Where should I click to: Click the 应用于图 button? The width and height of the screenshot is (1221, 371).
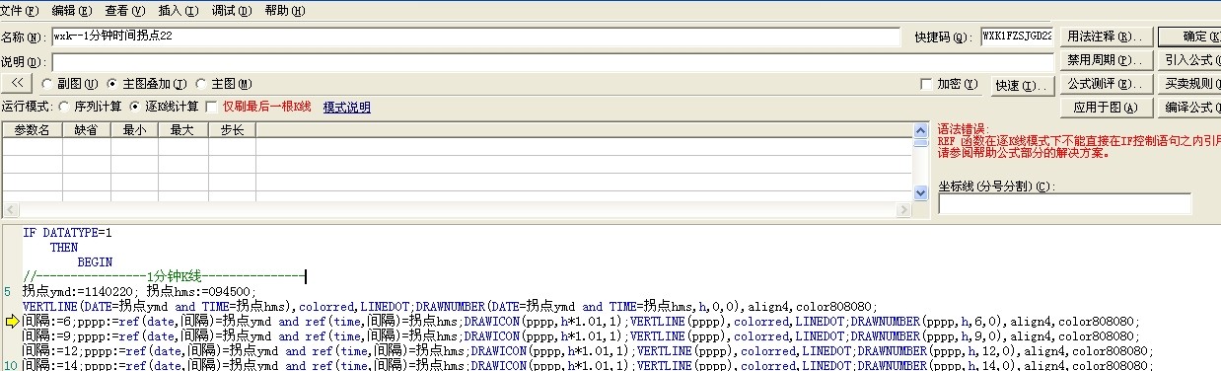(x=1105, y=108)
